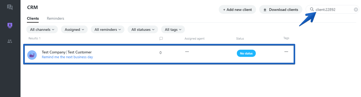Click Add new client button
Viewport: 361px width, 97px height.
(x=237, y=10)
